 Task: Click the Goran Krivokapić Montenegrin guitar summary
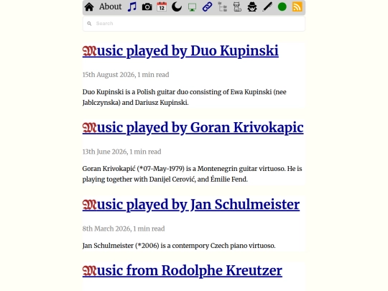point(193,174)
